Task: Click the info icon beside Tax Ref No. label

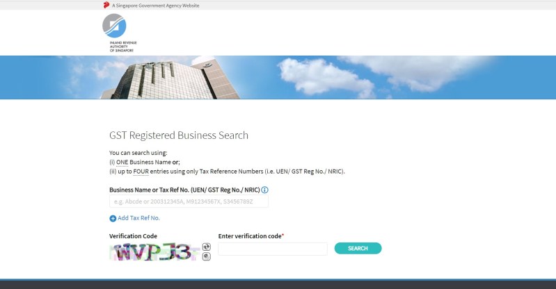Action: click(264, 190)
